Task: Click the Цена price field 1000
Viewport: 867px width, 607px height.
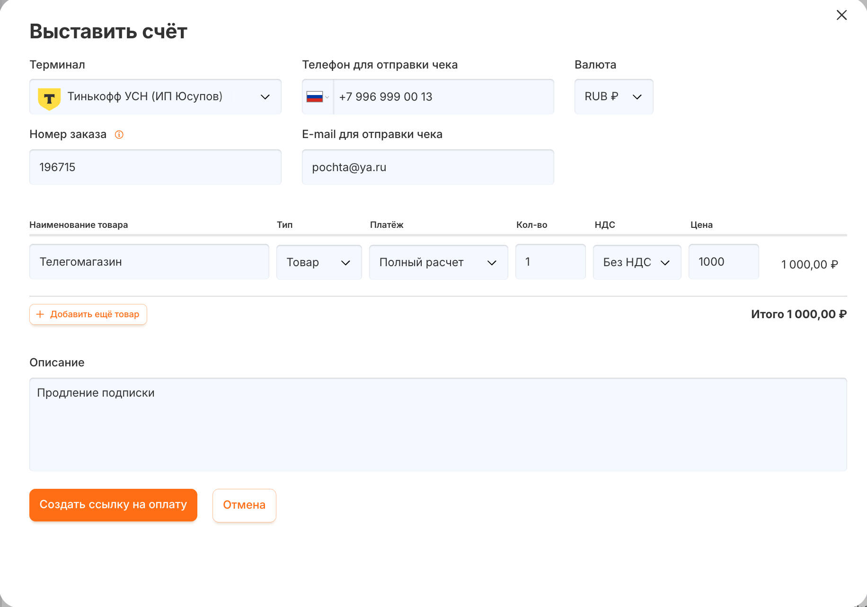Action: pos(724,261)
